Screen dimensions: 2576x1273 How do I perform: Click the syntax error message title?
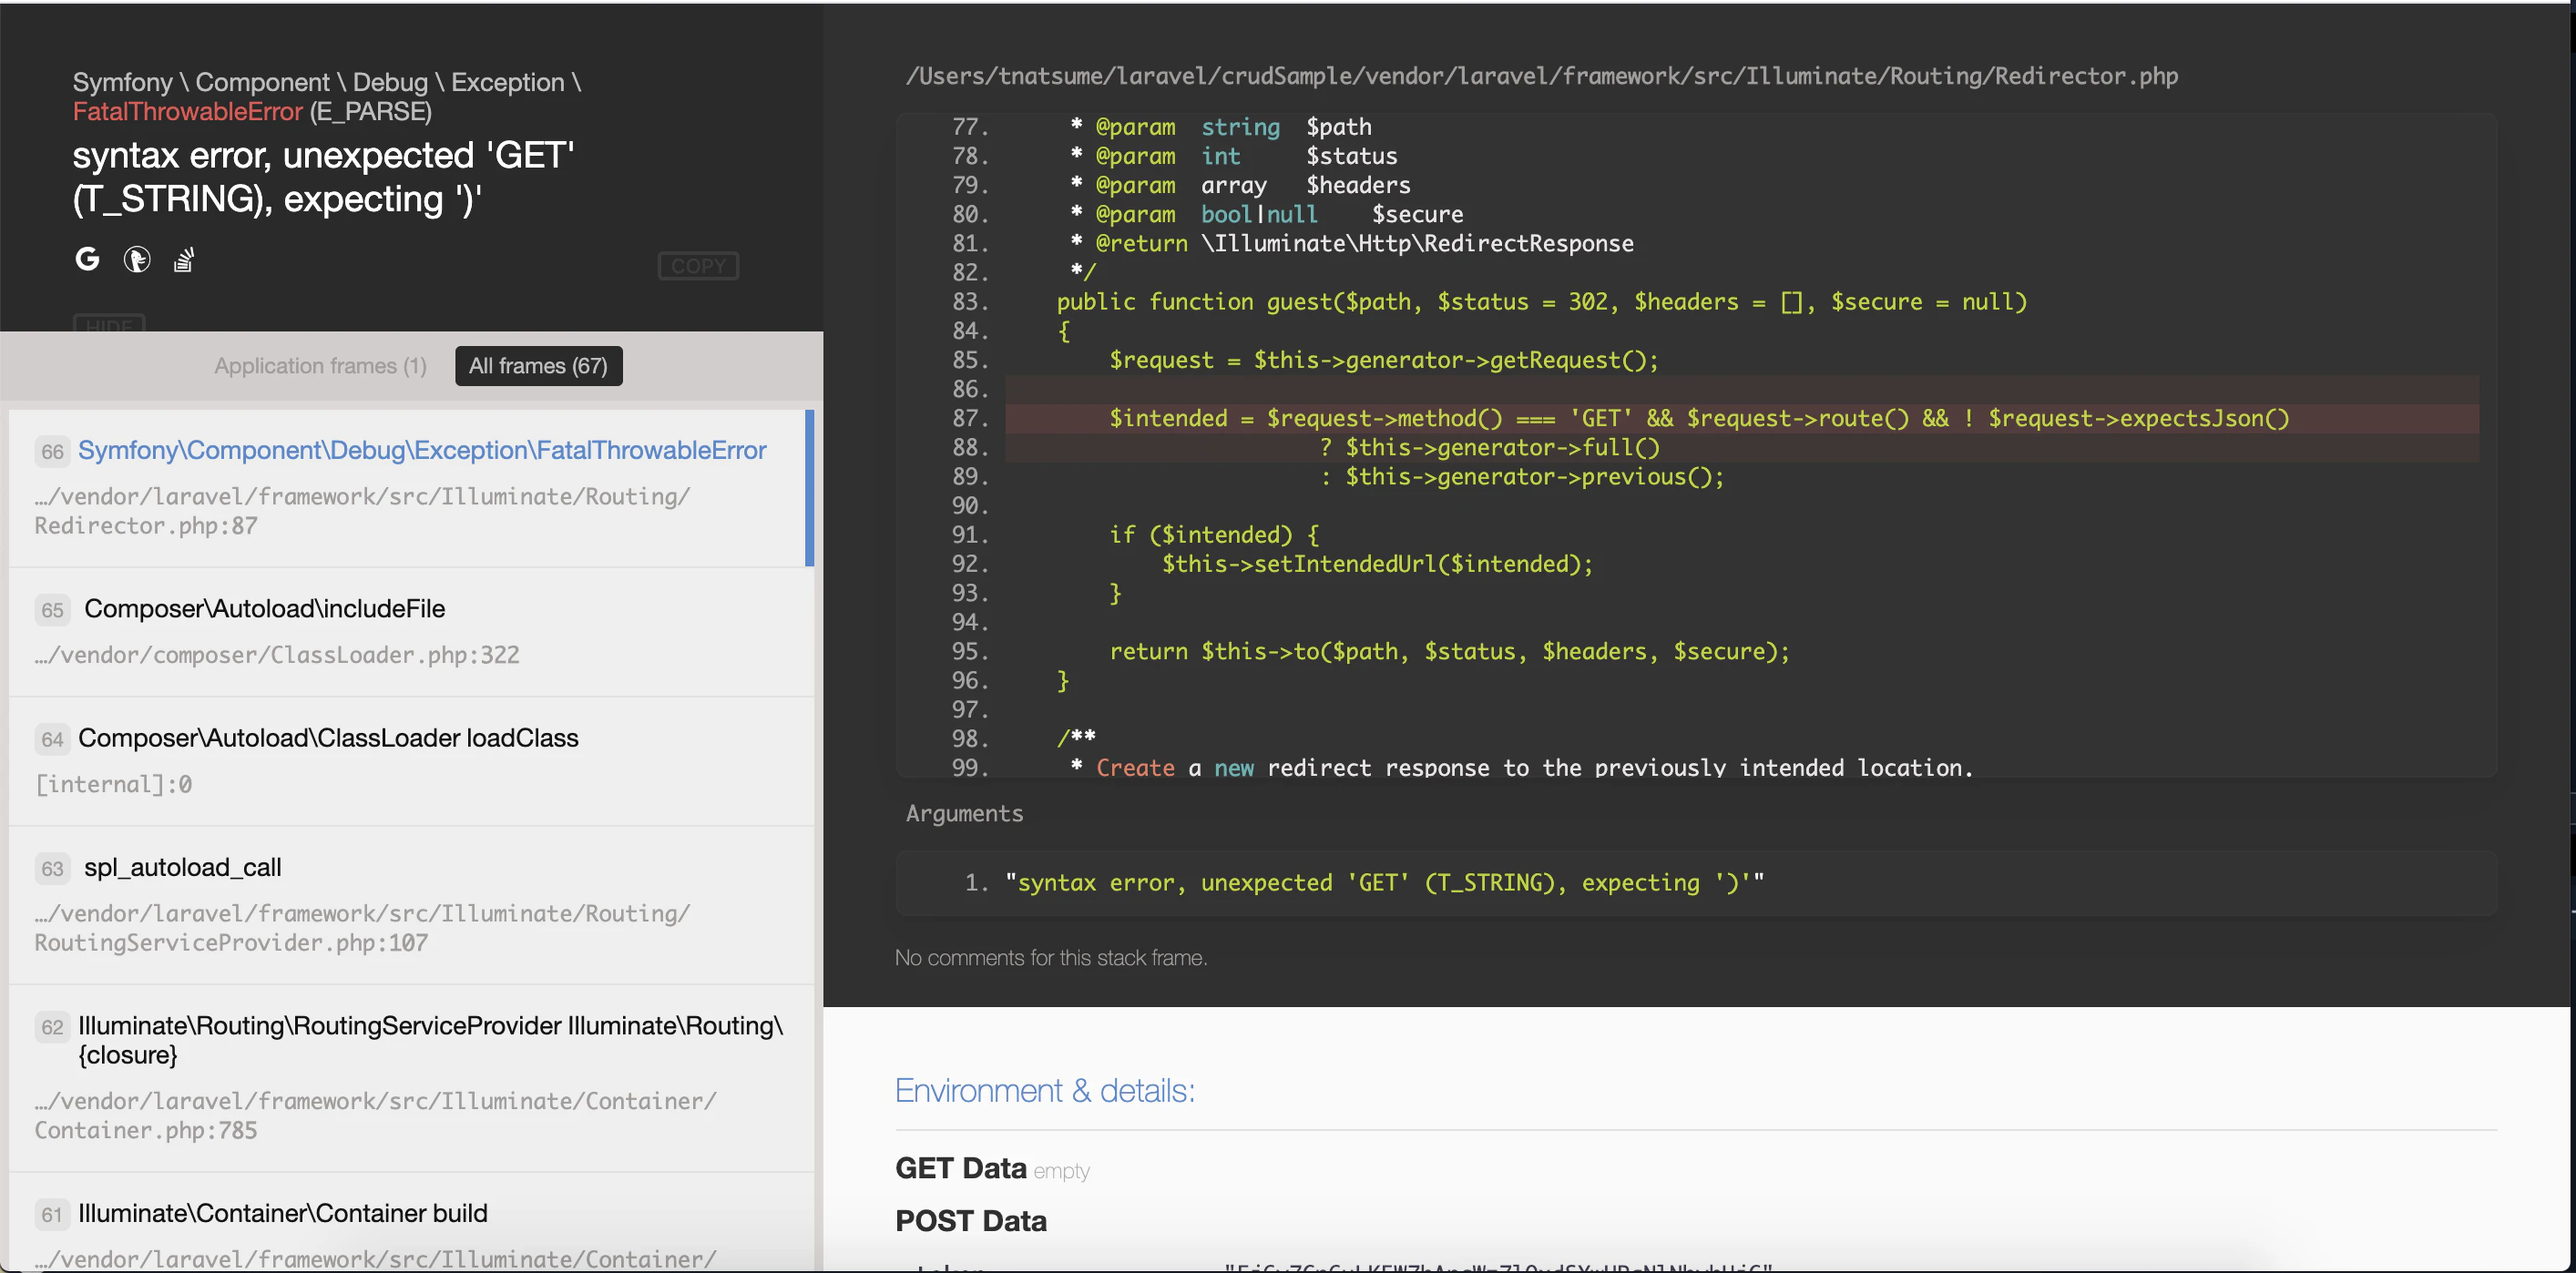coord(323,177)
